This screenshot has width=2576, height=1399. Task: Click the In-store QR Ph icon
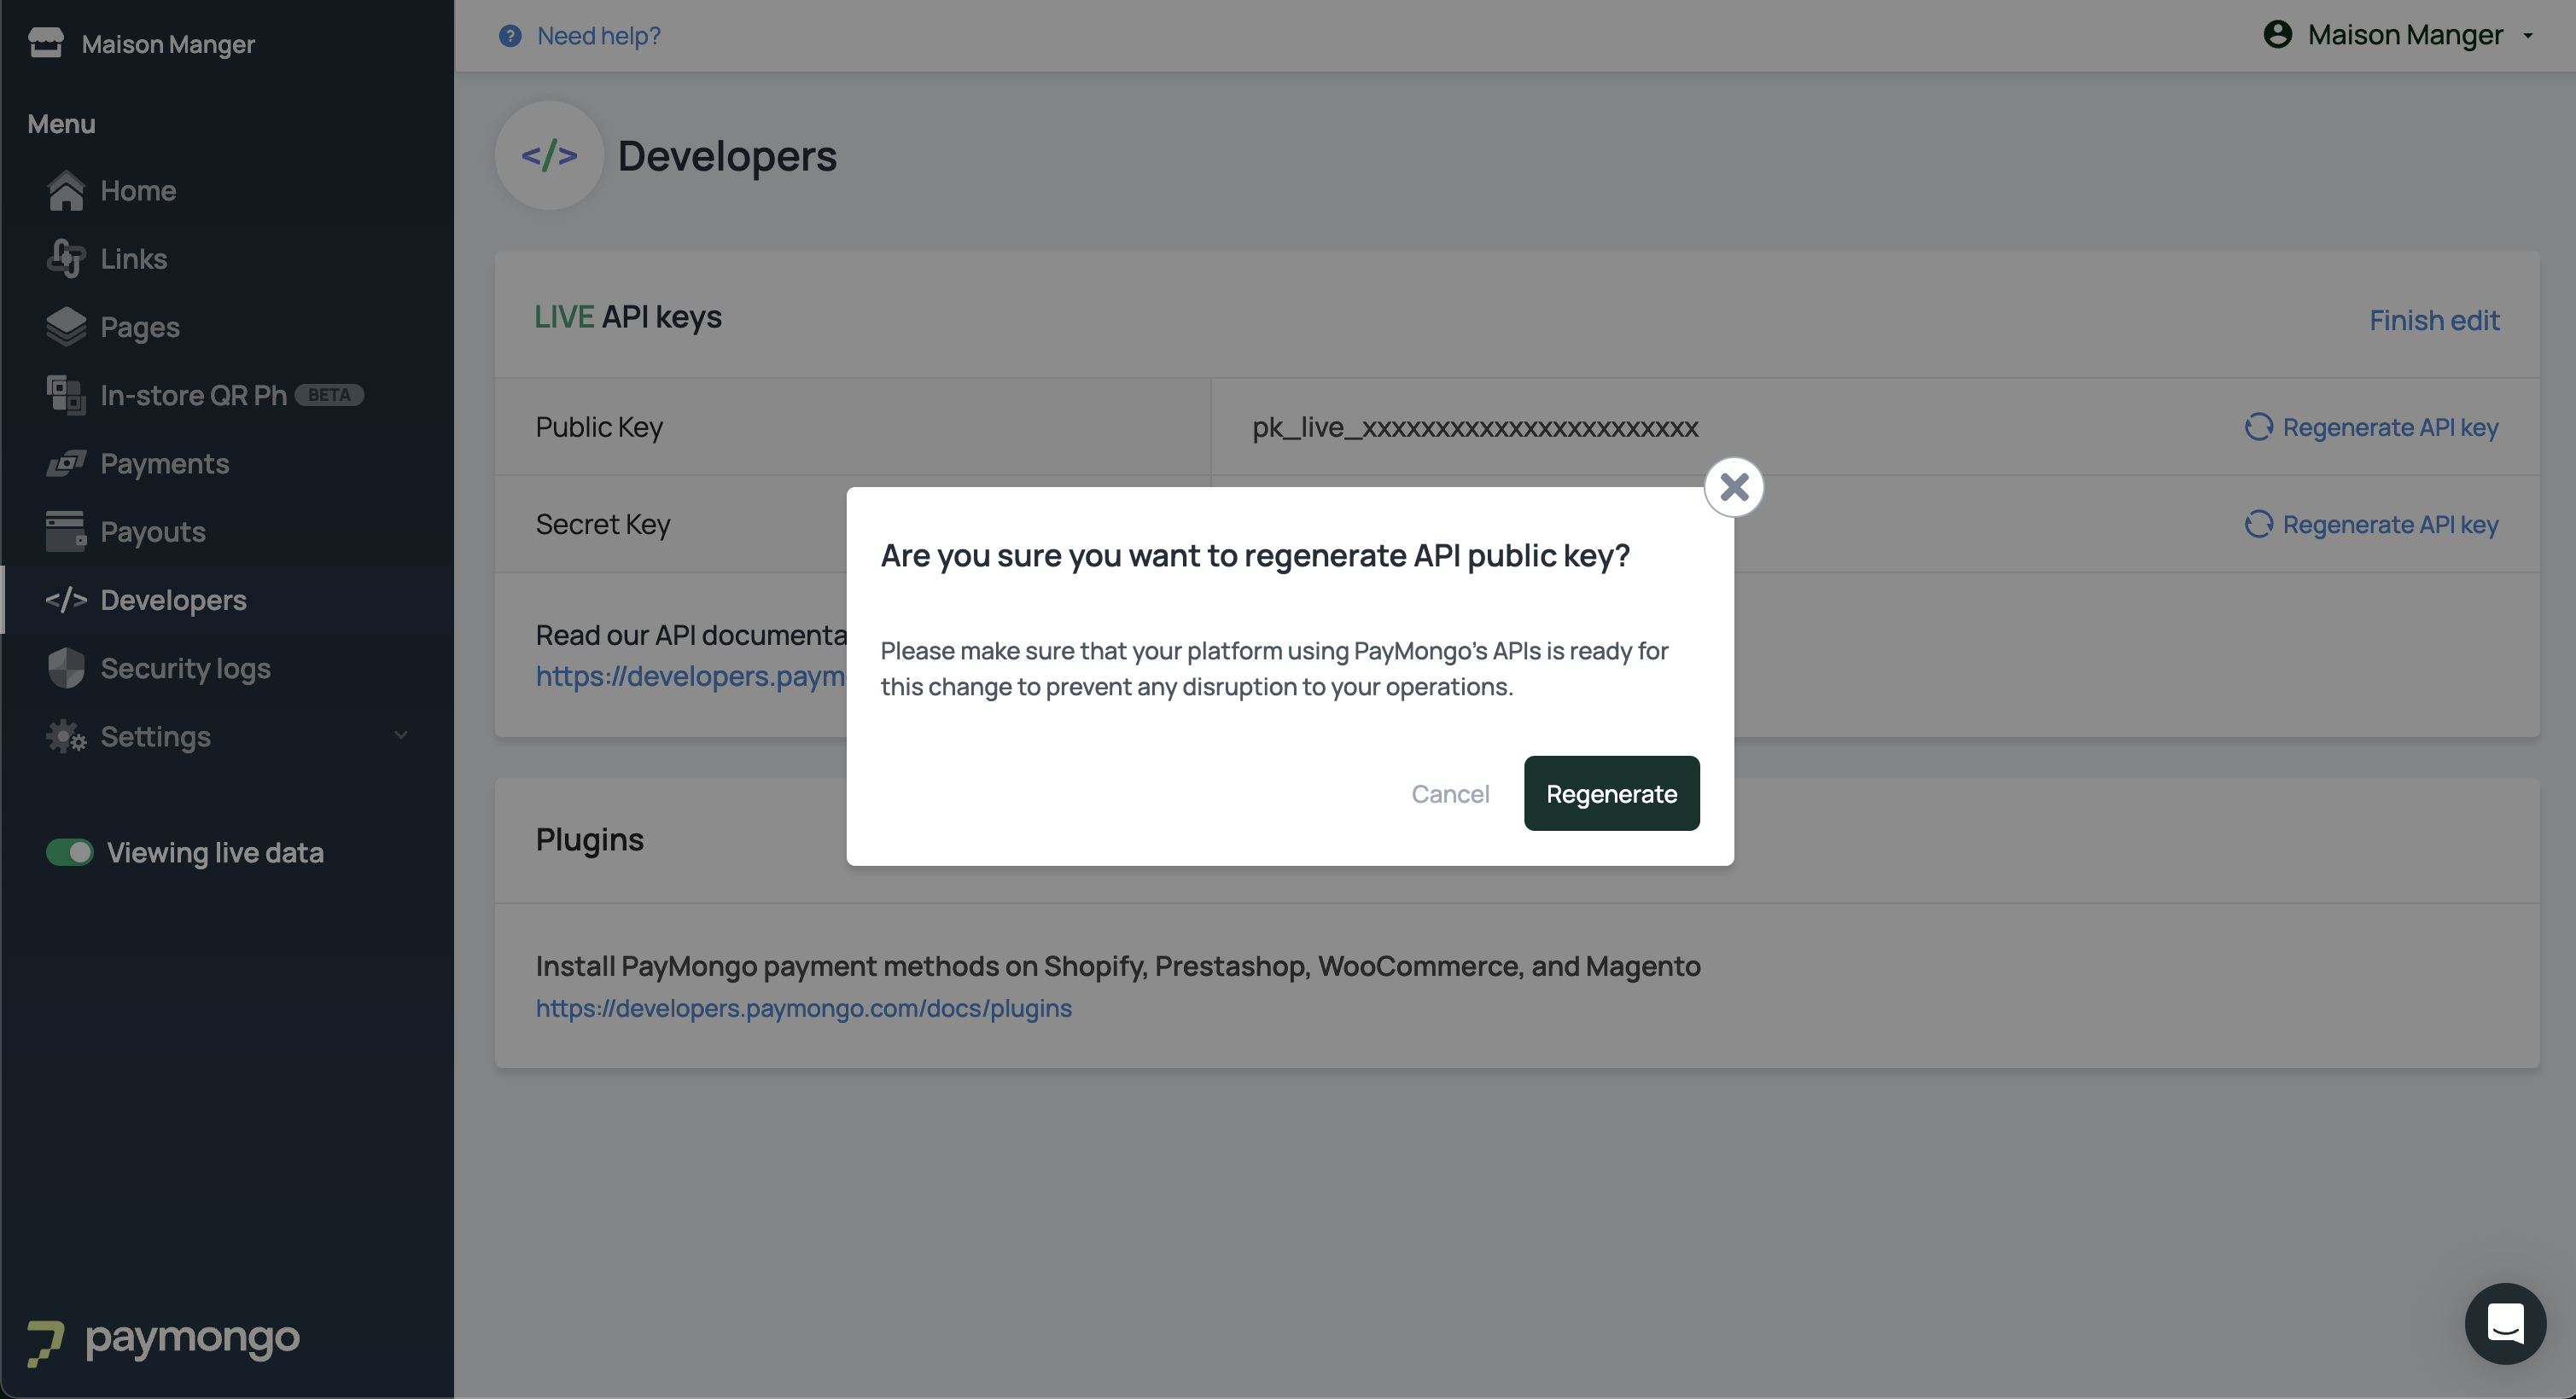[66, 395]
